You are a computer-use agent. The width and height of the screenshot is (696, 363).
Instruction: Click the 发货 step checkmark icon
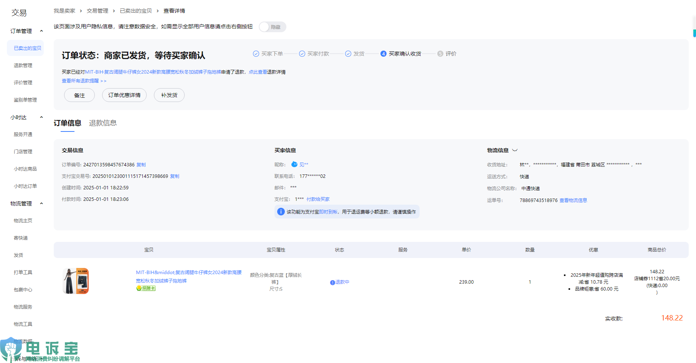click(348, 54)
